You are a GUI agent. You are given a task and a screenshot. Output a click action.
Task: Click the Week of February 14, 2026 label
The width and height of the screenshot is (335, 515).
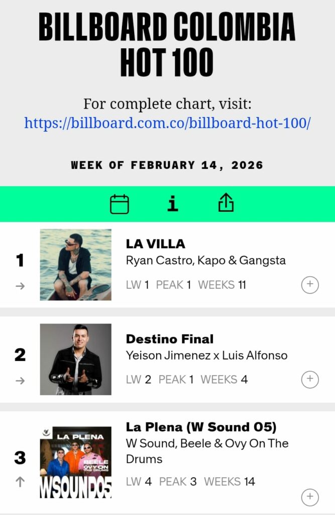click(x=167, y=165)
